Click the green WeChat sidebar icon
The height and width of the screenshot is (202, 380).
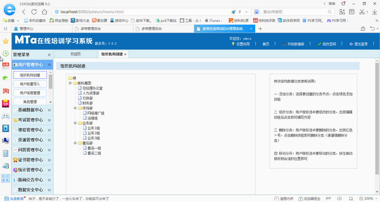(x=6, y=78)
